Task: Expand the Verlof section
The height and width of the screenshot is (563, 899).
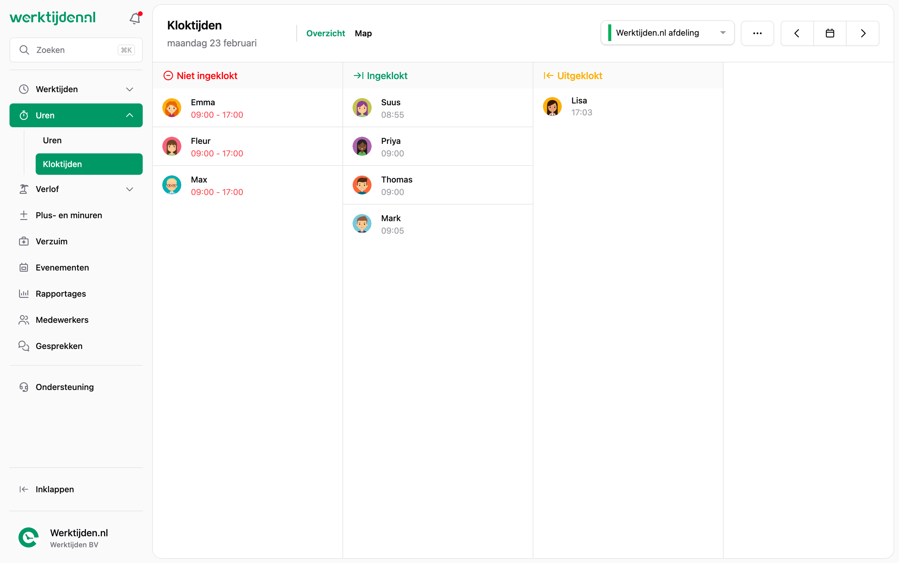Action: (129, 189)
